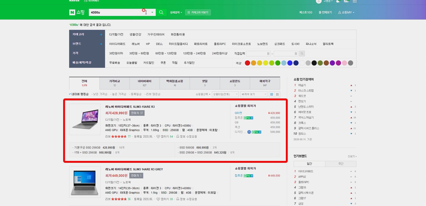Click the price range search icon
The height and width of the screenshot is (206, 426).
click(x=302, y=53)
